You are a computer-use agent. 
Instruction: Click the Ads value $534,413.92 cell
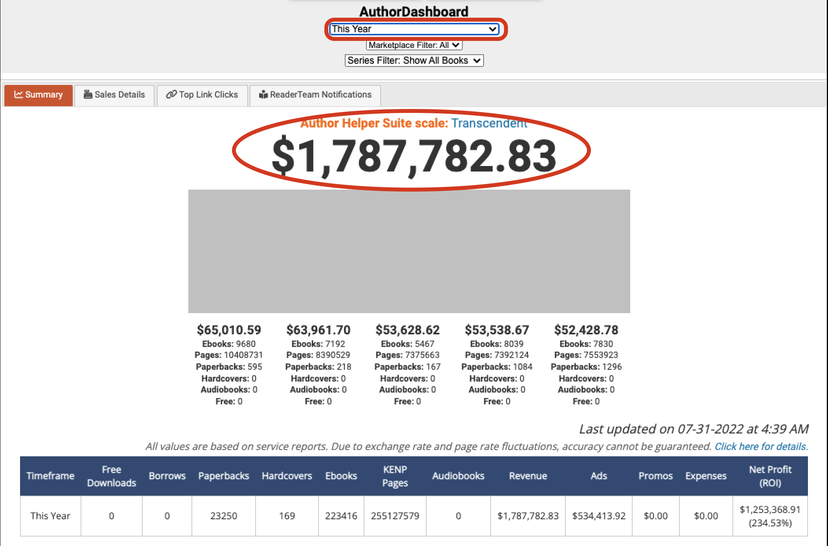(599, 516)
